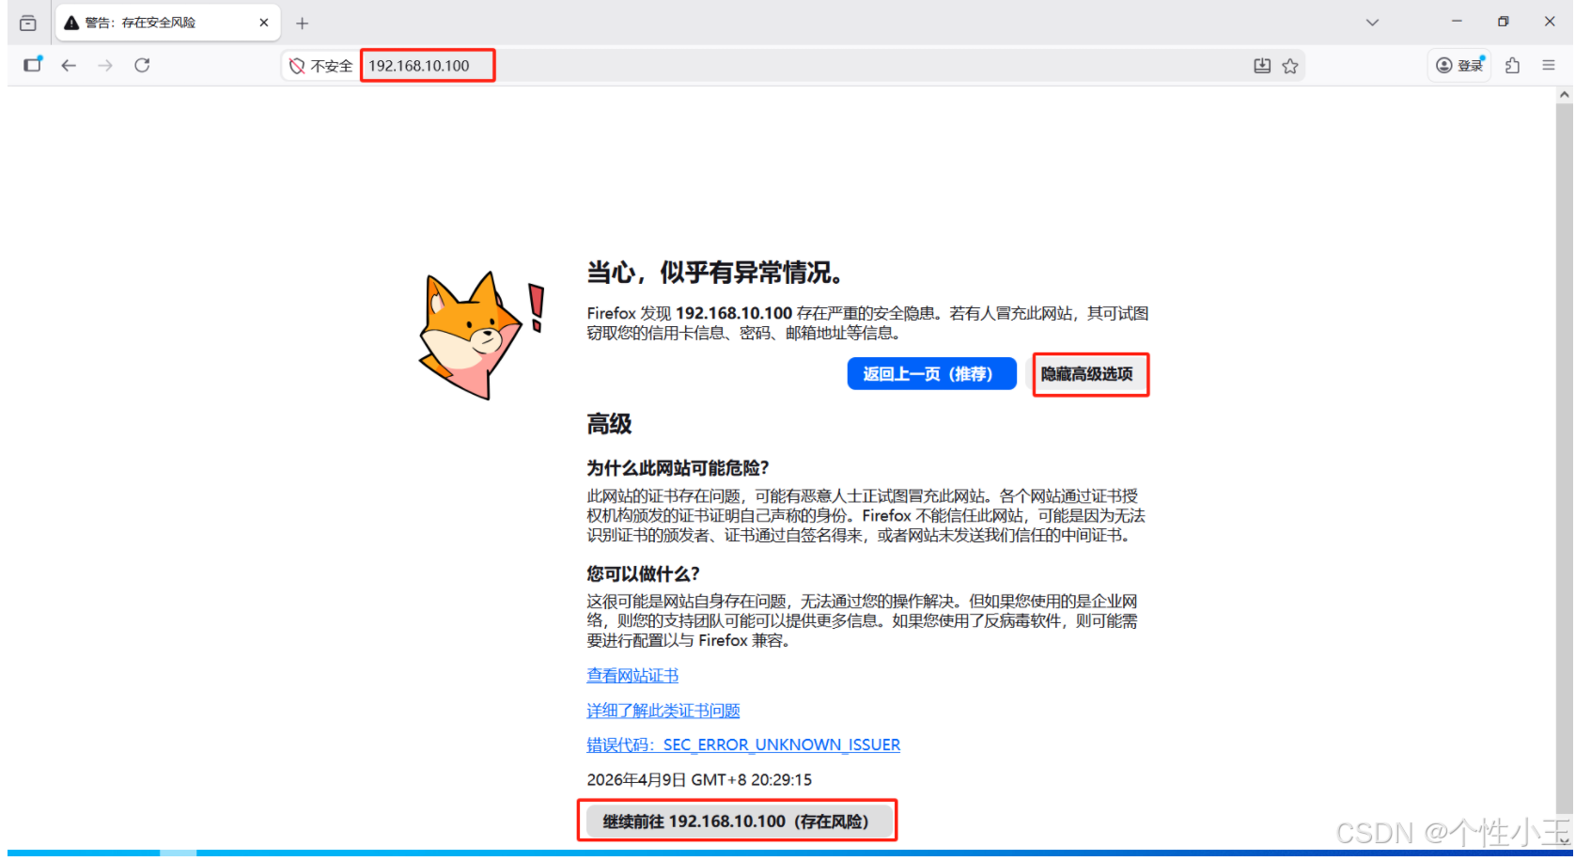Minimize the Firefox window
Screen dimensions: 1575x861
[x=1457, y=22]
